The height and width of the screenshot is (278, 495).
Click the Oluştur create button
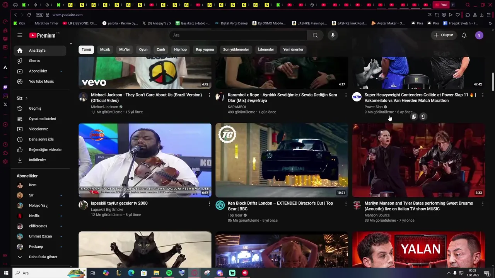tap(443, 35)
